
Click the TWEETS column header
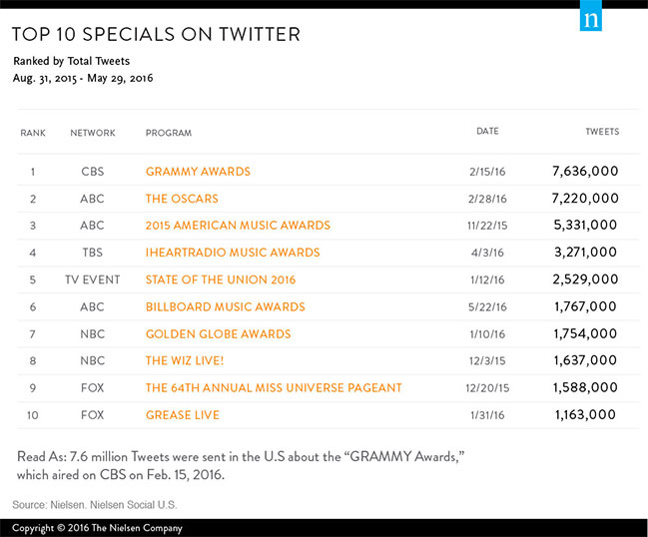pos(601,132)
